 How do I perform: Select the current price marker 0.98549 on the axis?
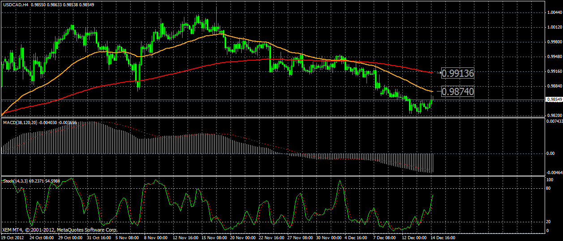click(554, 100)
